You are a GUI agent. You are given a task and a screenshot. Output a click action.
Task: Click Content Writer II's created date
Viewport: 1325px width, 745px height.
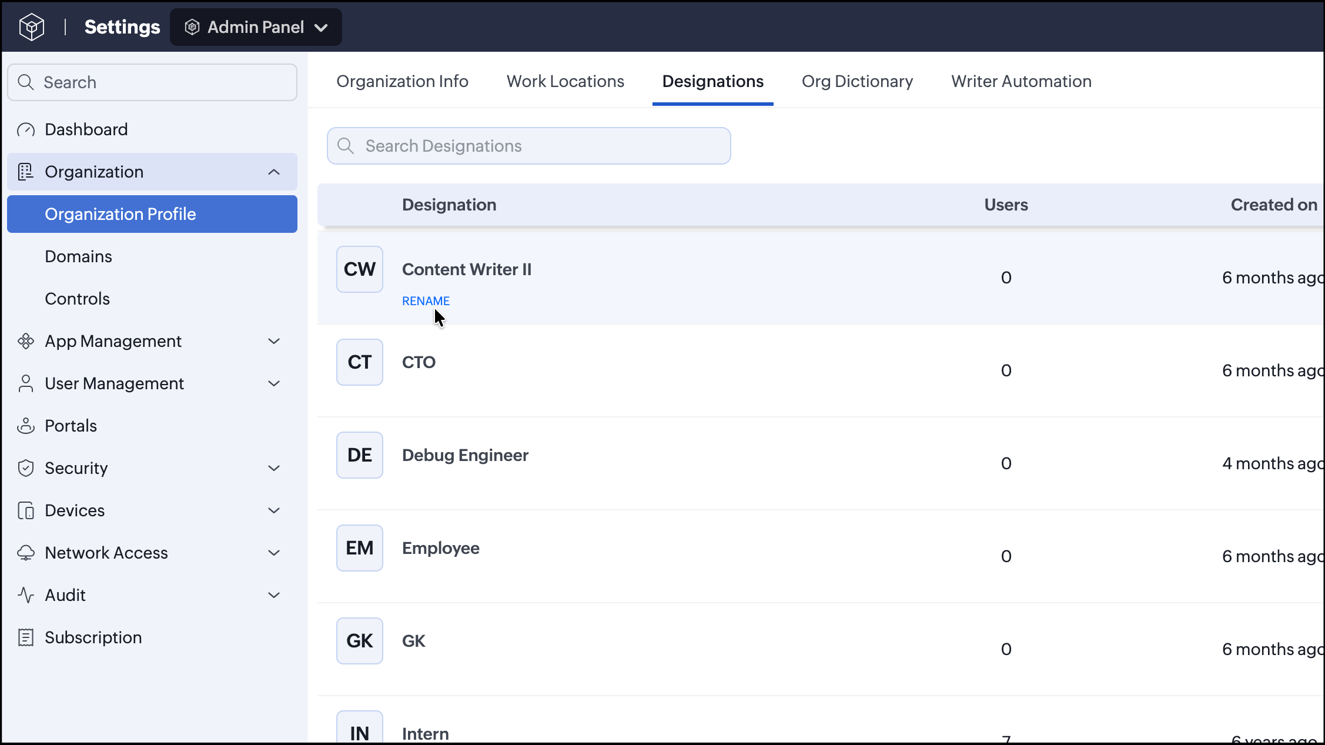tap(1273, 278)
